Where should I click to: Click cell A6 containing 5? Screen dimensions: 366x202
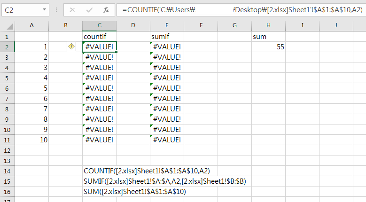click(32, 88)
